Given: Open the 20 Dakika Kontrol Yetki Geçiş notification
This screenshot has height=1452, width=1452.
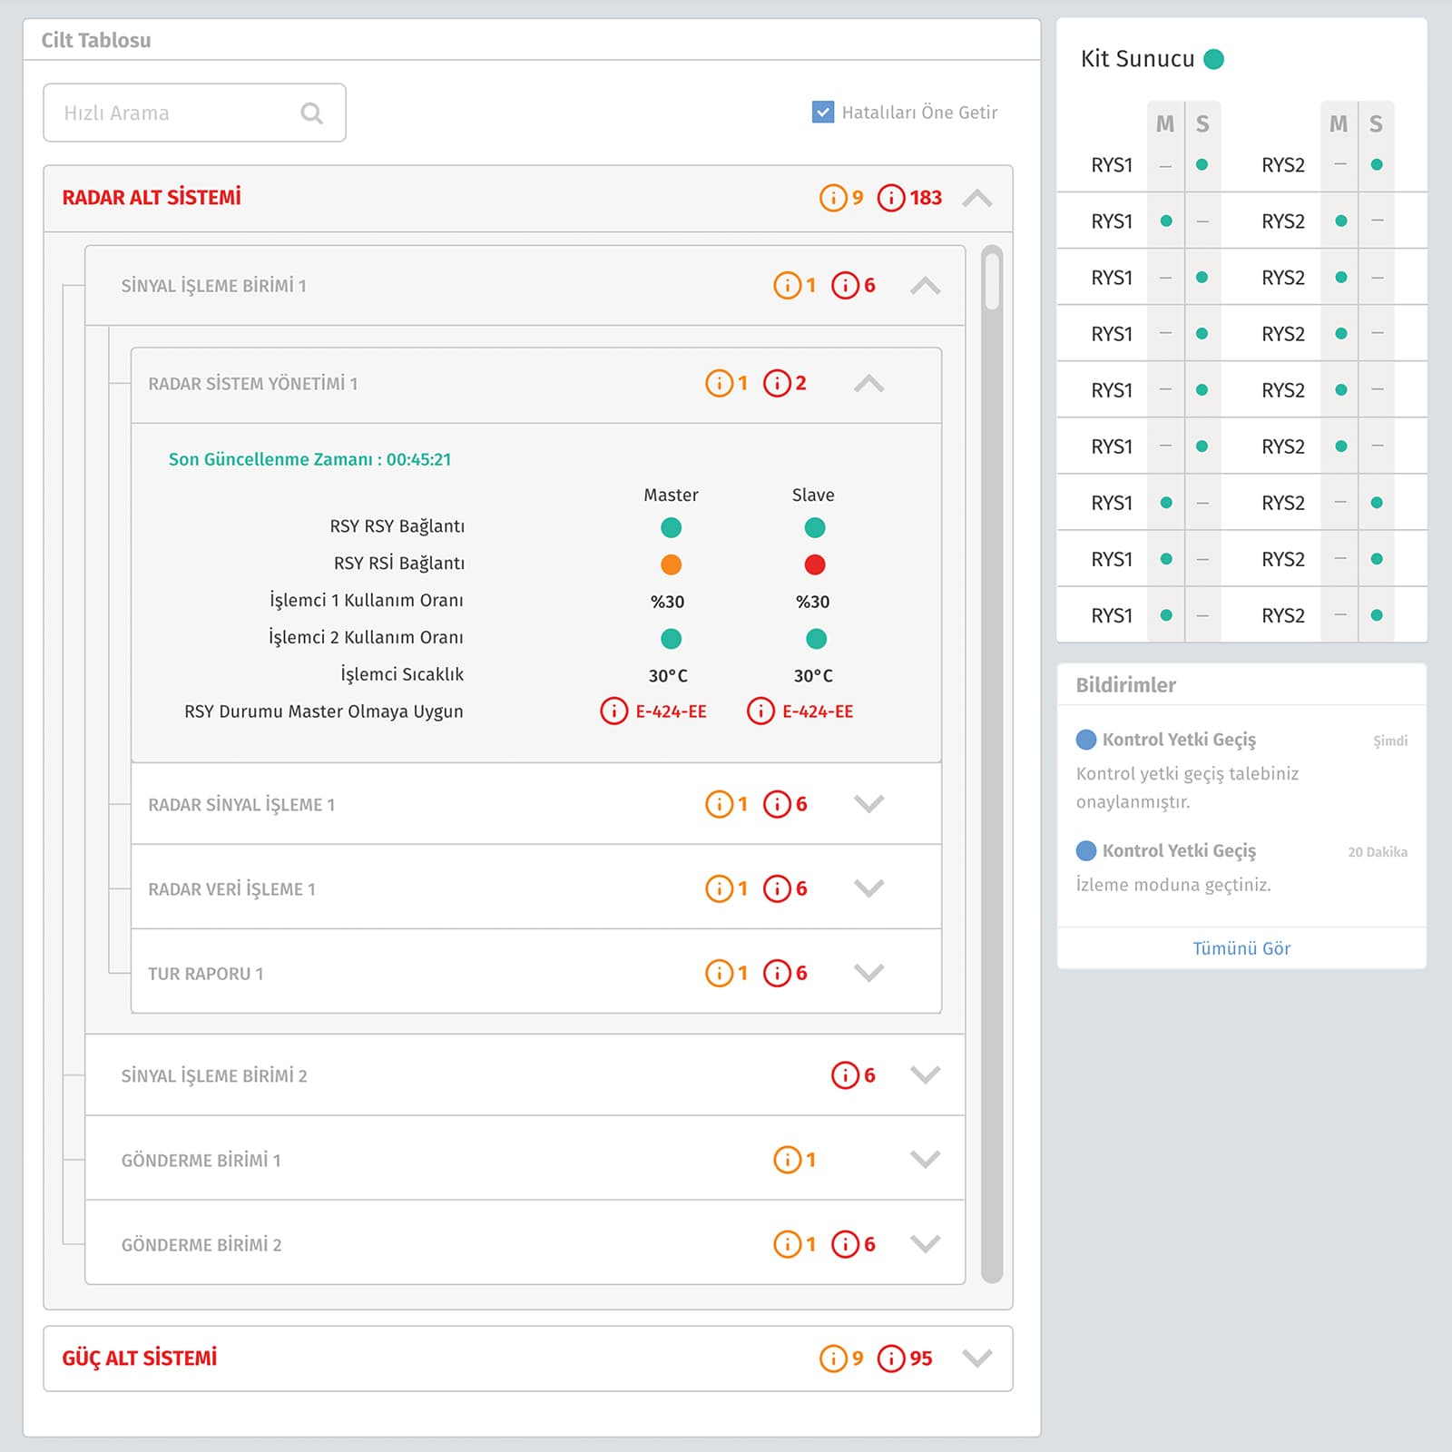Looking at the screenshot, I should [x=1241, y=868].
